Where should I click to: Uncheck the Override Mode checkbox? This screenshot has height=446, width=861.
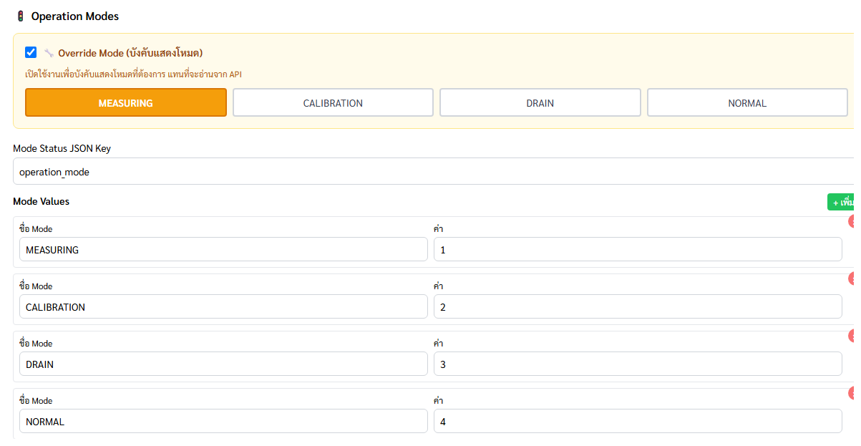31,52
